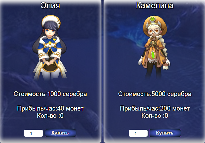Click the Купить button under Камелина

[165, 133]
